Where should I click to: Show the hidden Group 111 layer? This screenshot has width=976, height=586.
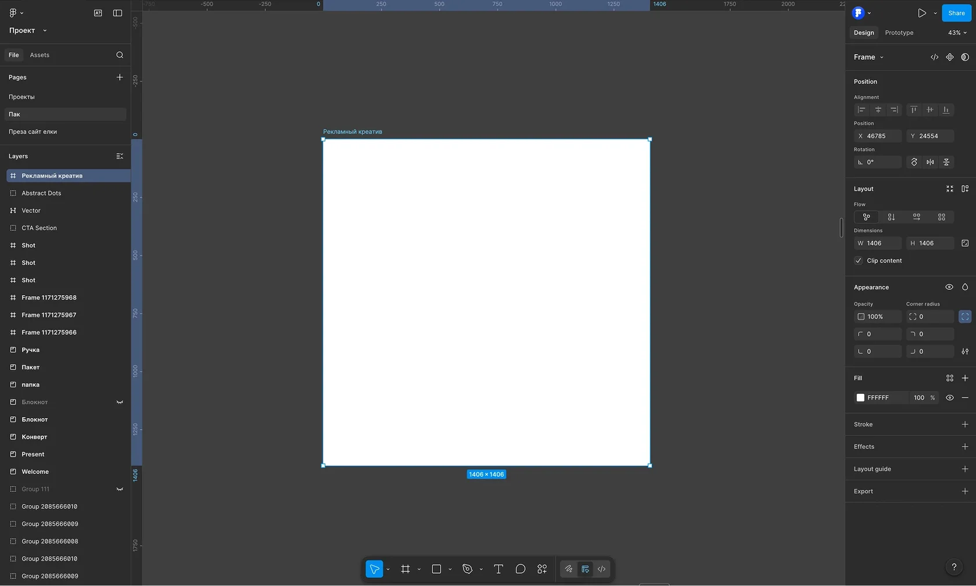(120, 489)
